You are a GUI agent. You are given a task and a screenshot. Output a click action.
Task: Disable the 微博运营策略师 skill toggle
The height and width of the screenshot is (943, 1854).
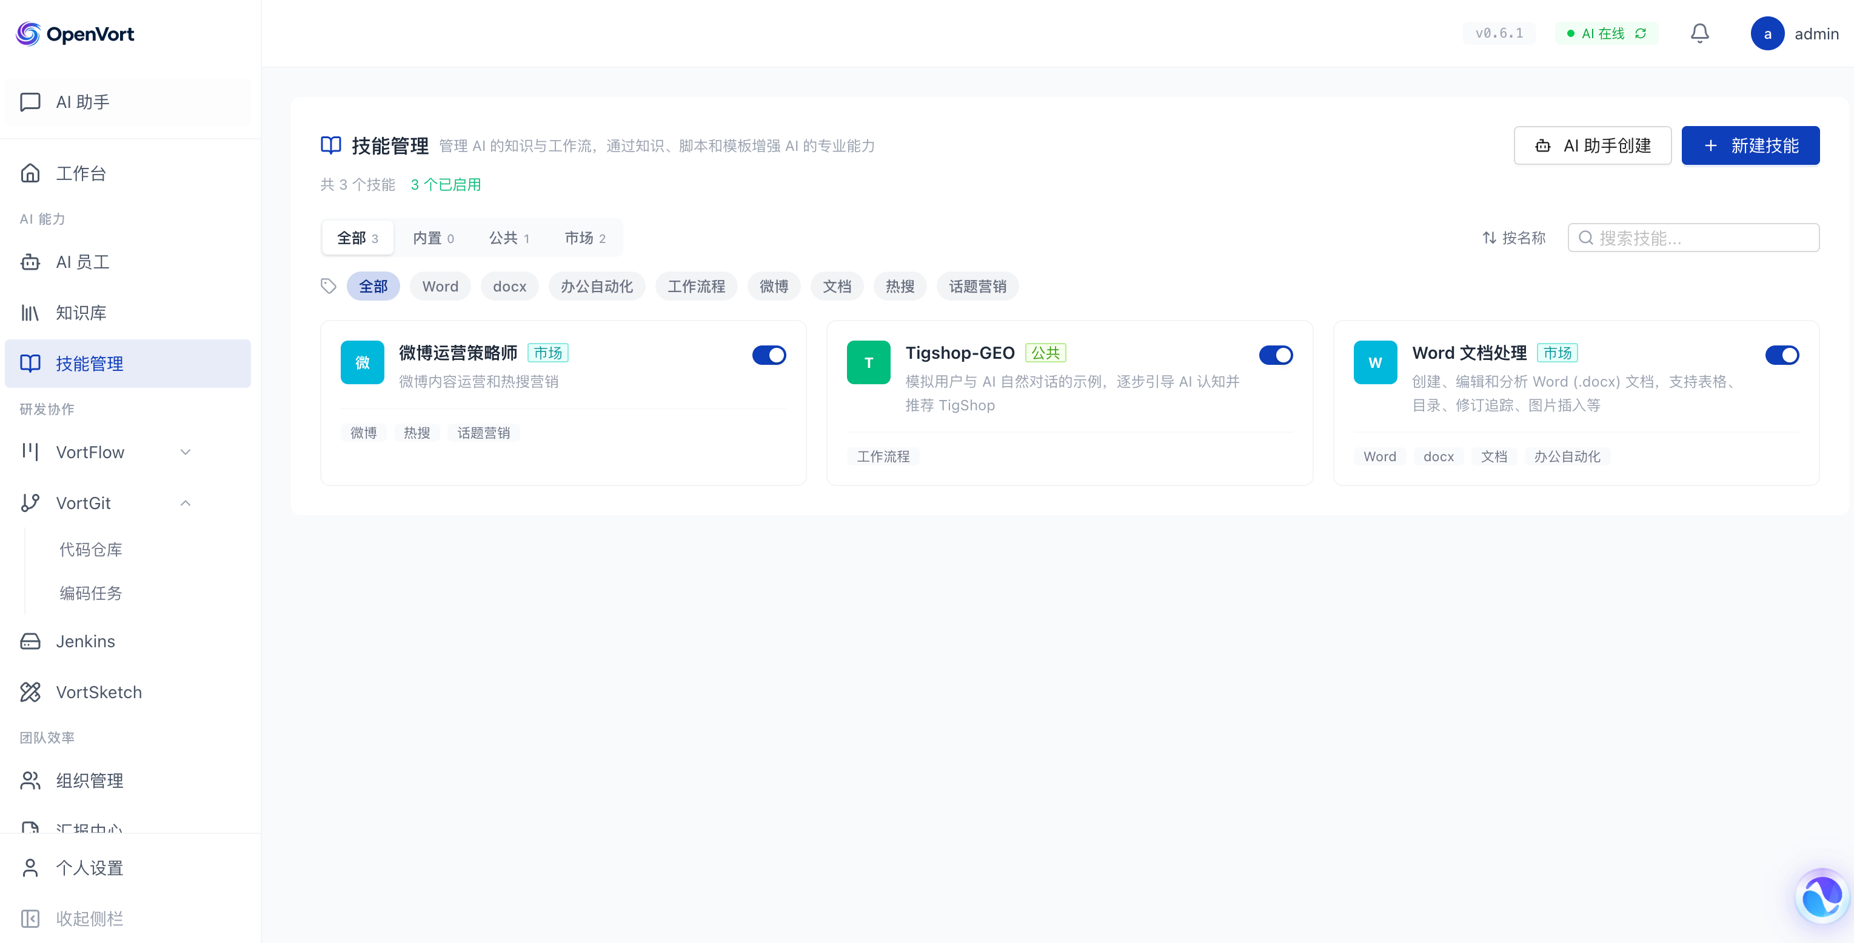[769, 355]
